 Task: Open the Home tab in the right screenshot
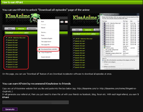tap(77, 30)
